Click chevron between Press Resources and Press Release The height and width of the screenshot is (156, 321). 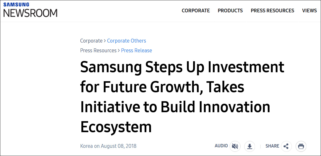[x=119, y=50]
